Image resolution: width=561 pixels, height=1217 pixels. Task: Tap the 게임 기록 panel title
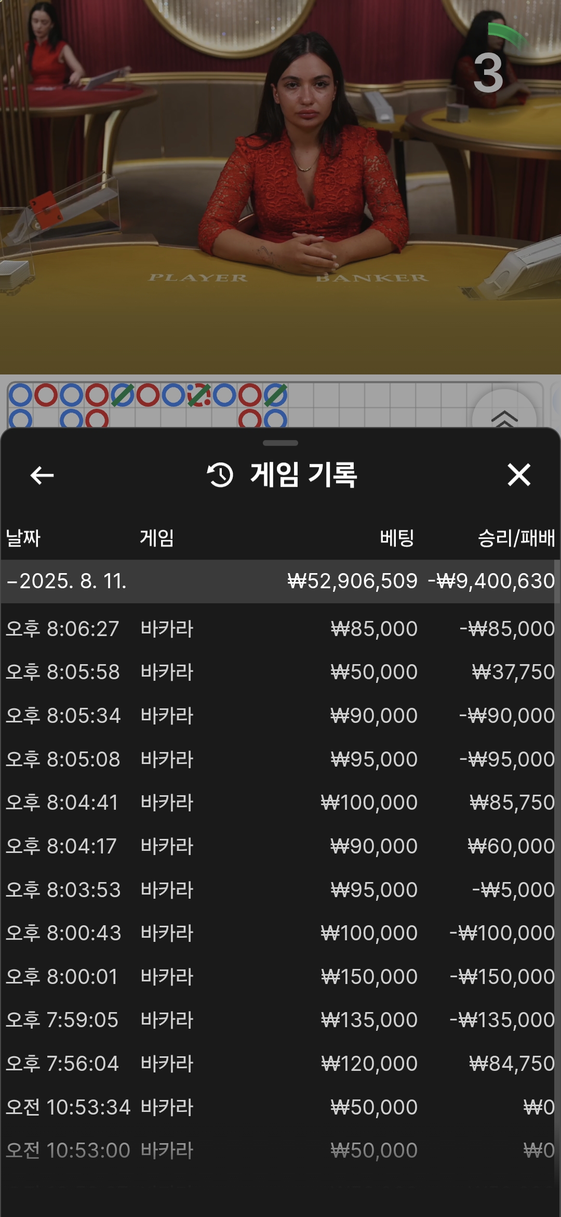pos(304,475)
